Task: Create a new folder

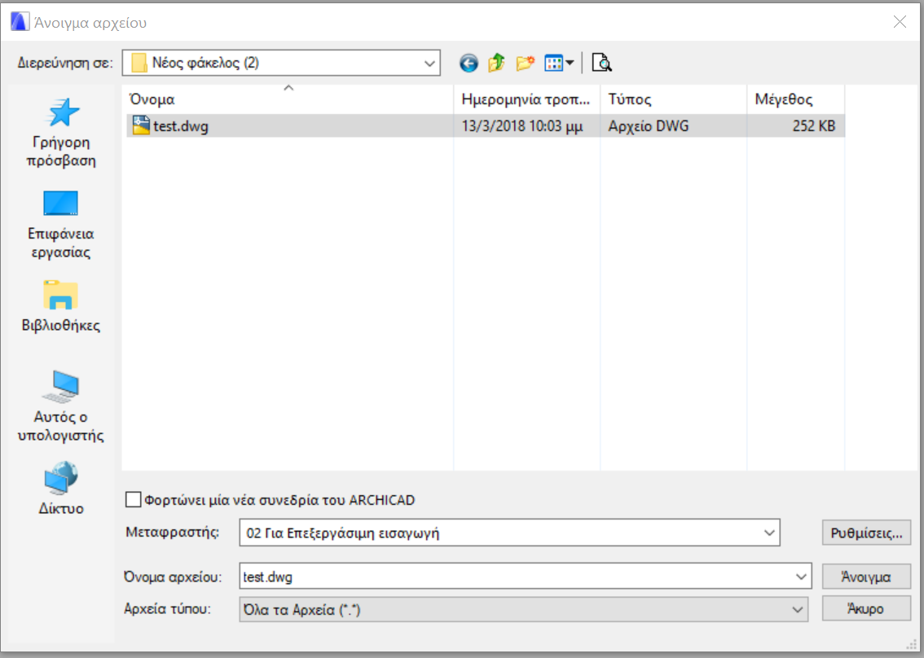Action: pyautogui.click(x=524, y=64)
